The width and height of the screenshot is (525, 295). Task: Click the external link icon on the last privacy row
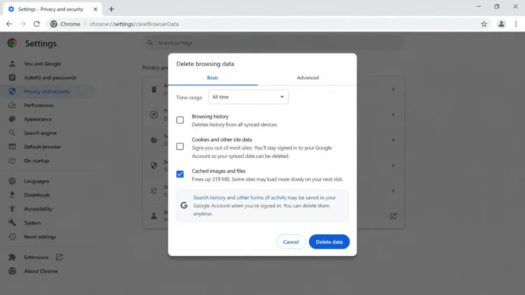point(393,216)
